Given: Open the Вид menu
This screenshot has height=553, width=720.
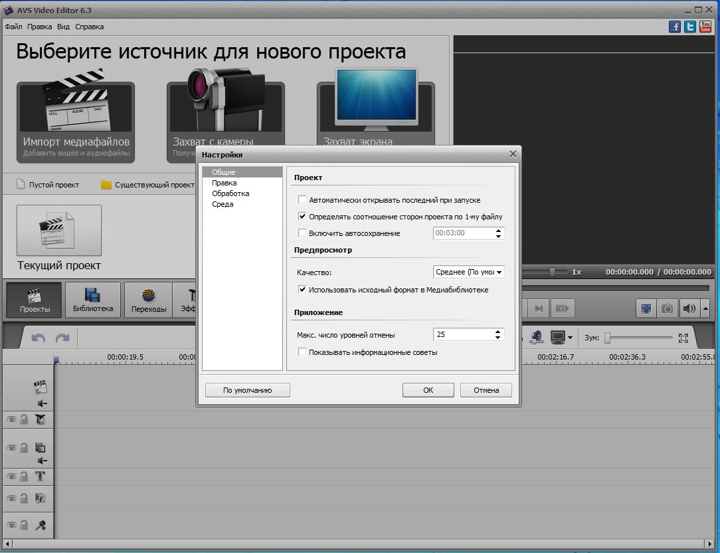Looking at the screenshot, I should point(63,27).
